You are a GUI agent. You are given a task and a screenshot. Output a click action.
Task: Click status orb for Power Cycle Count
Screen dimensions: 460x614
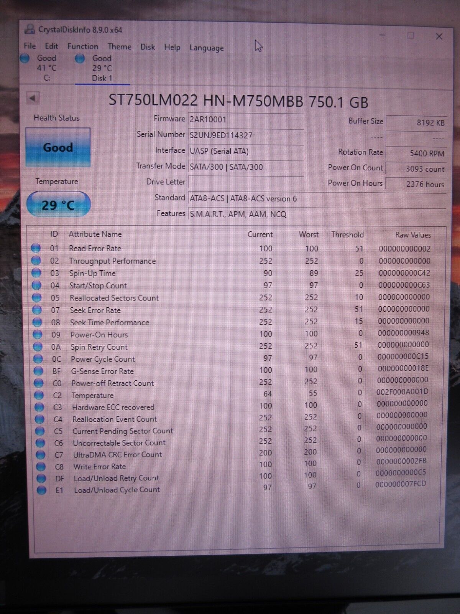coord(38,359)
